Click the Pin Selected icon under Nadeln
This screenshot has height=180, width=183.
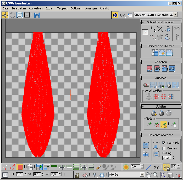click(149, 125)
